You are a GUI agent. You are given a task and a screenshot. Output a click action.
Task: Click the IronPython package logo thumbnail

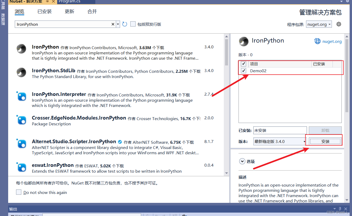click(x=21, y=49)
